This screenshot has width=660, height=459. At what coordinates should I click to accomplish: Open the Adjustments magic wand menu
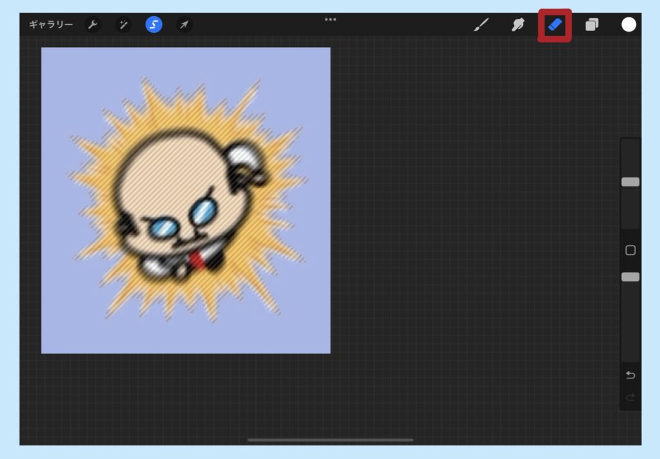point(123,25)
